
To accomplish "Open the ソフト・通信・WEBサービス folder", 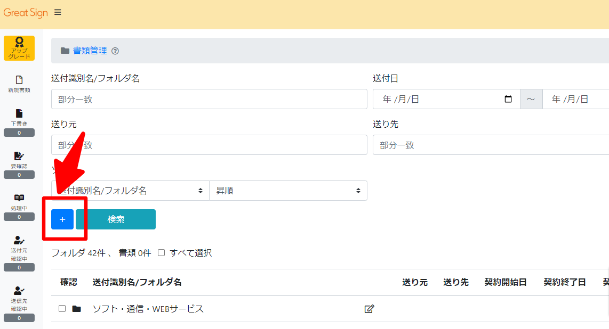I will pyautogui.click(x=148, y=309).
